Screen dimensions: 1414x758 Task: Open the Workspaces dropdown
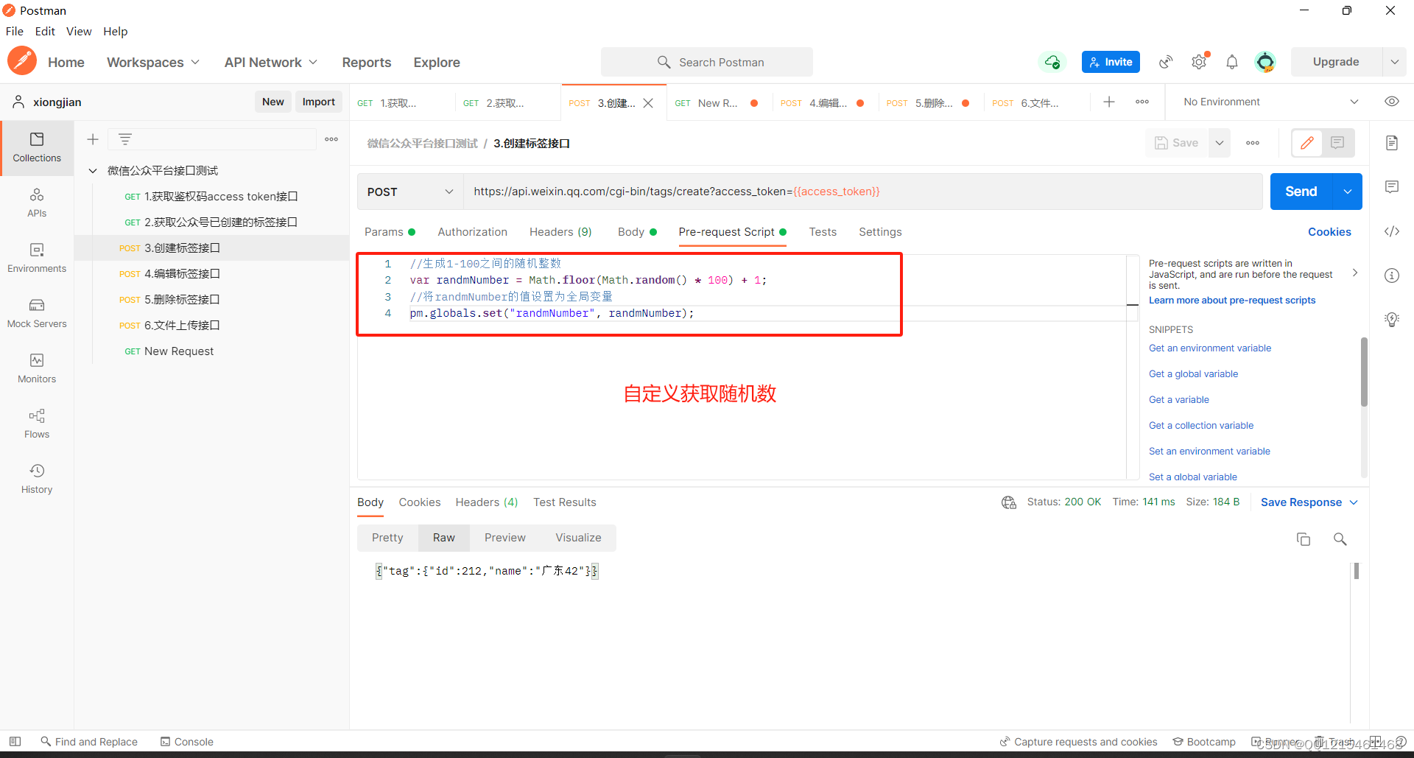(x=153, y=63)
